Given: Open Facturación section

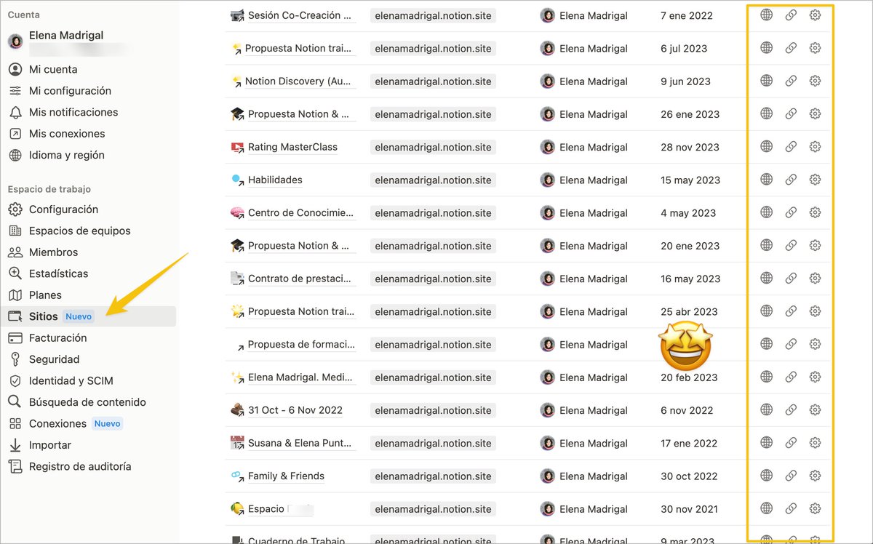Looking at the screenshot, I should 57,338.
